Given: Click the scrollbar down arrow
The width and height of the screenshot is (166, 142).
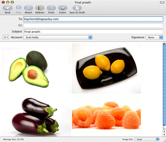Looking at the screenshot, I should tap(164, 135).
